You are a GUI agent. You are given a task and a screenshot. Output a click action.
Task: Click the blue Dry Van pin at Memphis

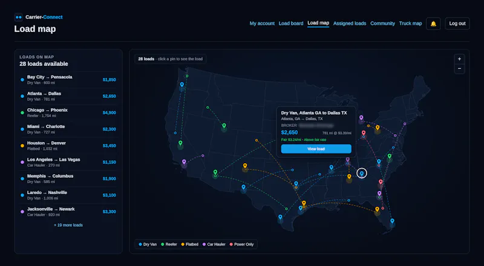point(331,167)
